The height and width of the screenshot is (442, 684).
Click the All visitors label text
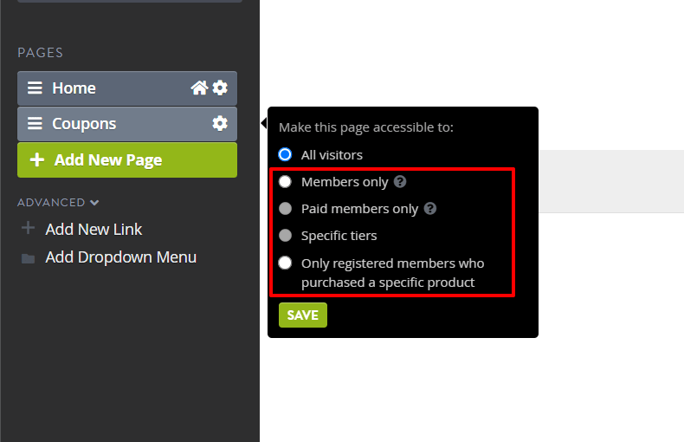(332, 155)
